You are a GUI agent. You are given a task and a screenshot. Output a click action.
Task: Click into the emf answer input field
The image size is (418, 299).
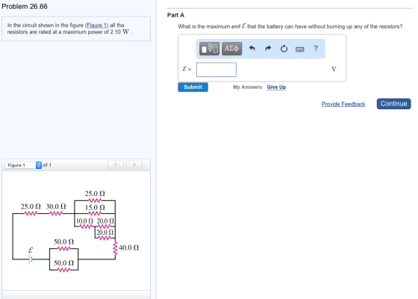216,70
